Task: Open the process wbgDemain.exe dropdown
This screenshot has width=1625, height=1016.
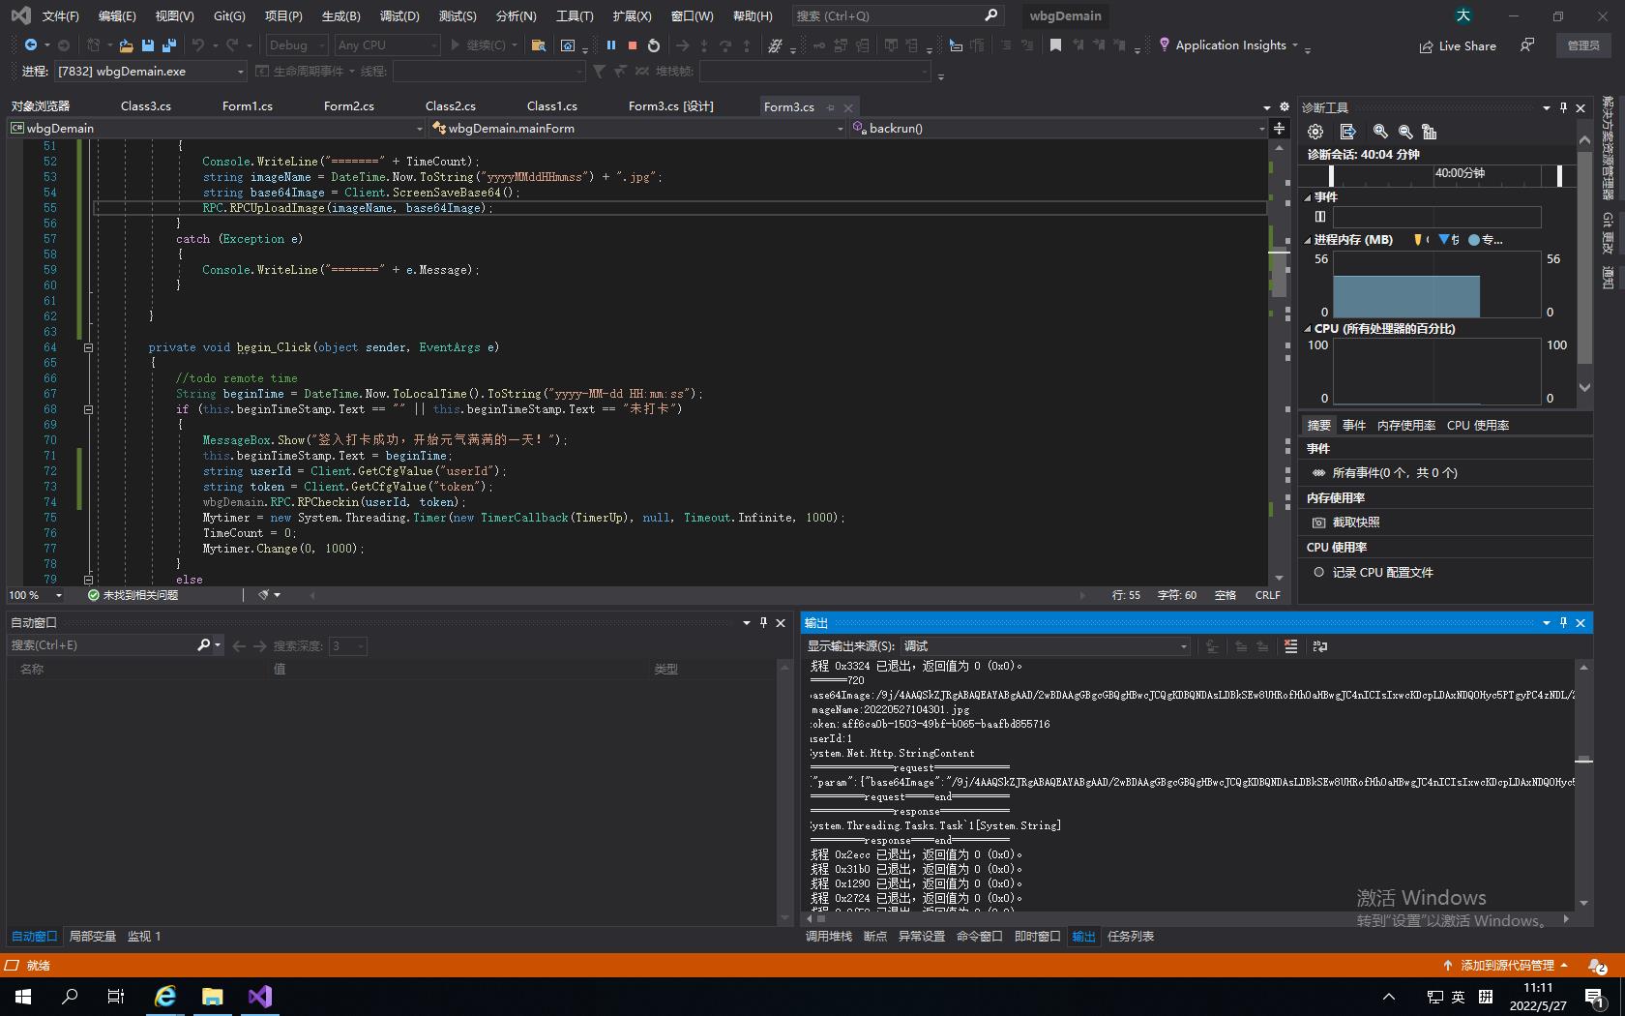Action: [240, 72]
